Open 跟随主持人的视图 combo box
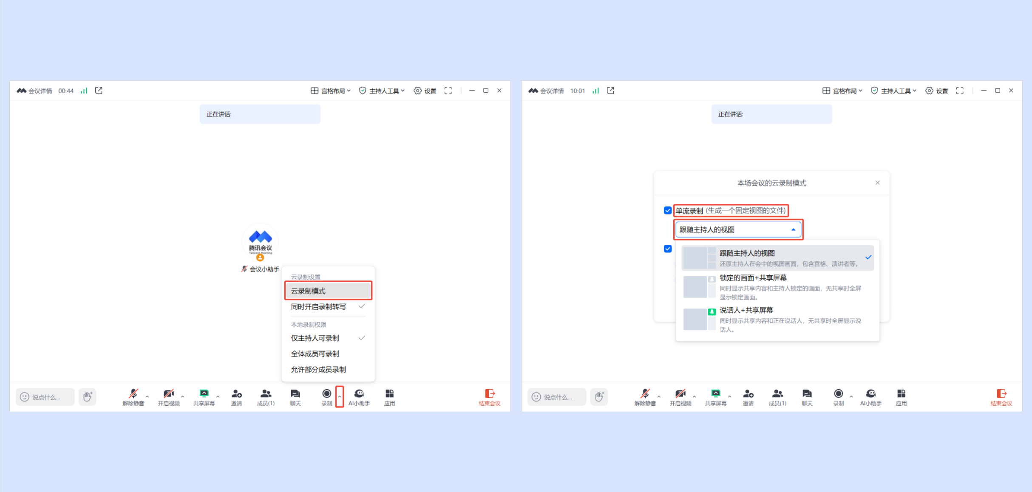Image resolution: width=1032 pixels, height=492 pixels. pyautogui.click(x=738, y=229)
